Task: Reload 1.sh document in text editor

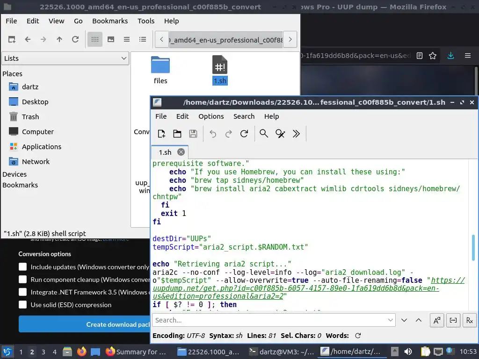Action: click(x=244, y=134)
